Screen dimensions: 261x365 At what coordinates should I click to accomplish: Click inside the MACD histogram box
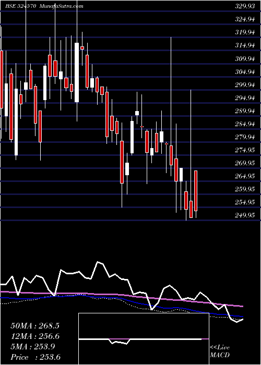(144, 339)
